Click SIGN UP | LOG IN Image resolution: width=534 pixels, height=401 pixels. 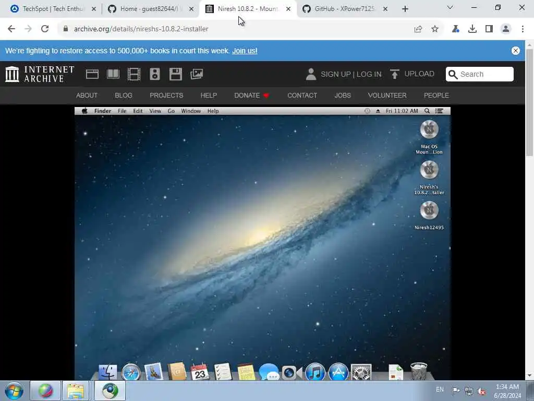351,74
